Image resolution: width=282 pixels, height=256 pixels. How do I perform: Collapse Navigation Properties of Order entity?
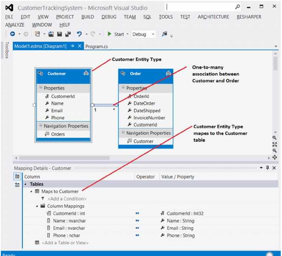point(123,132)
